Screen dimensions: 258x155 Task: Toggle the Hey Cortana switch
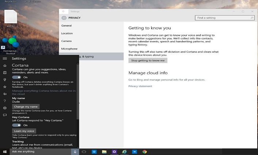(x=16, y=125)
